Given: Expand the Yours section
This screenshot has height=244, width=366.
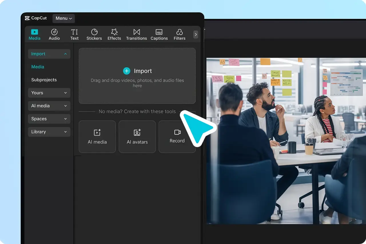Looking at the screenshot, I should pyautogui.click(x=49, y=93).
